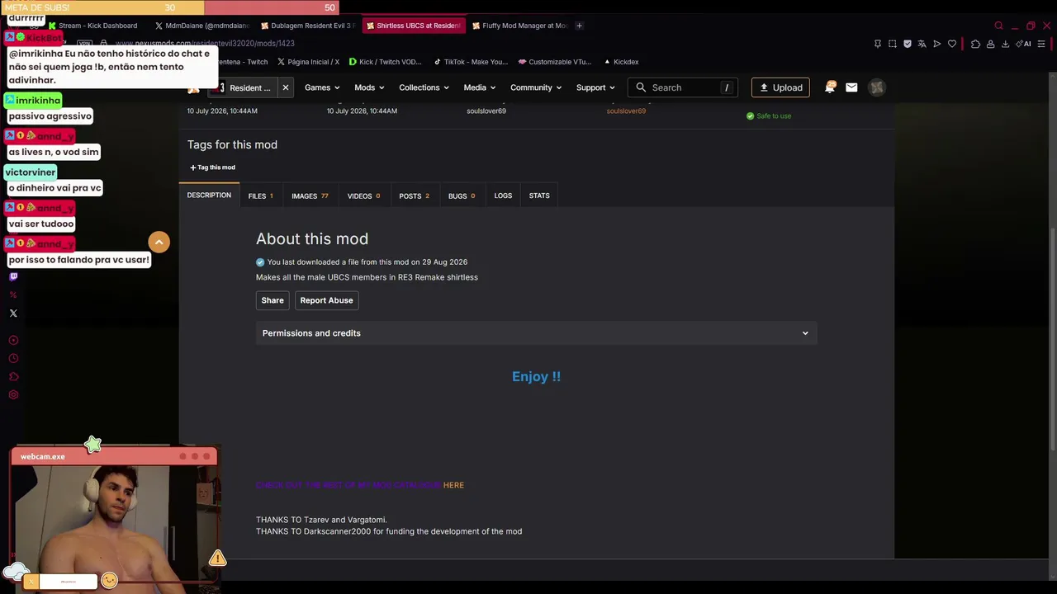1057x594 pixels.
Task: Switch to the Images tab
Action: pos(310,196)
